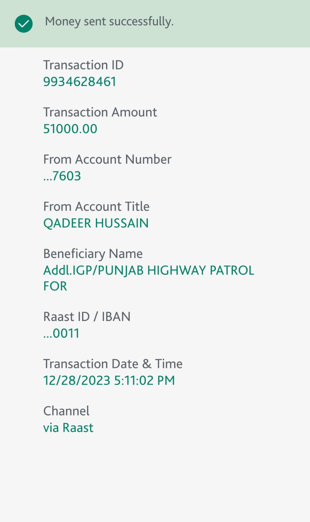Tap the transaction amount 51000.00

pos(70,129)
